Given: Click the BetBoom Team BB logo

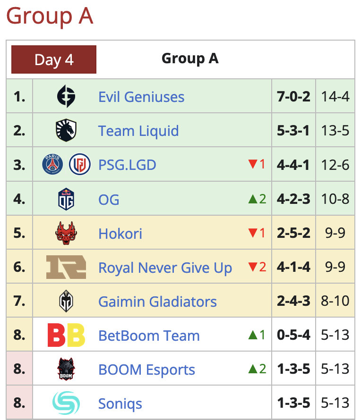Looking at the screenshot, I should click(x=66, y=336).
